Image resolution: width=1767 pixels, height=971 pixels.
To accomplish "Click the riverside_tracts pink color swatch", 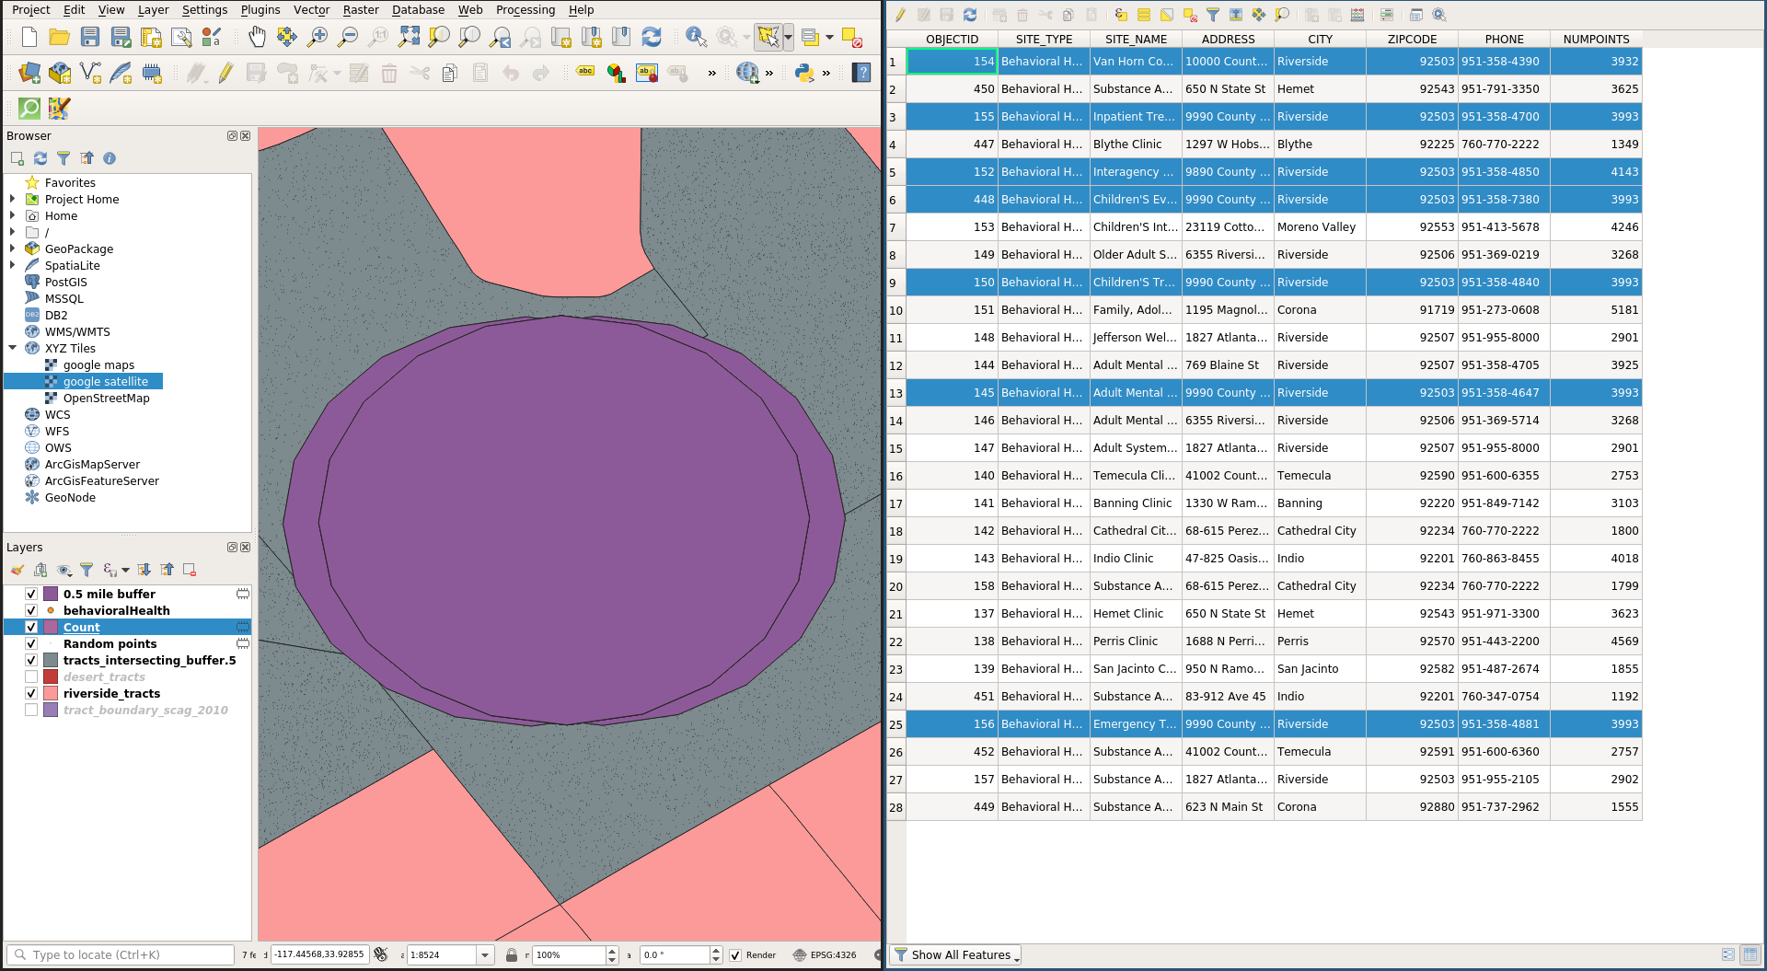I will (x=51, y=693).
